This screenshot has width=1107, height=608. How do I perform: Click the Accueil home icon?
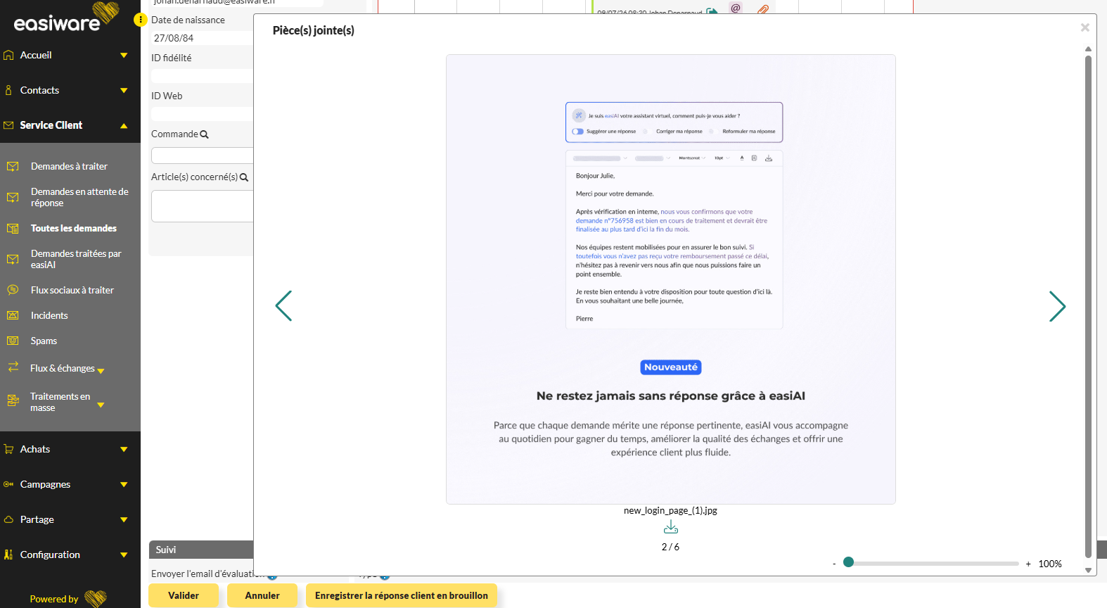(x=8, y=55)
